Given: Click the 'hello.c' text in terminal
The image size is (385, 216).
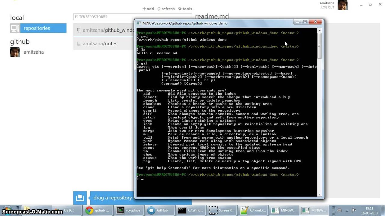Looking at the screenshot, I should 144,53.
